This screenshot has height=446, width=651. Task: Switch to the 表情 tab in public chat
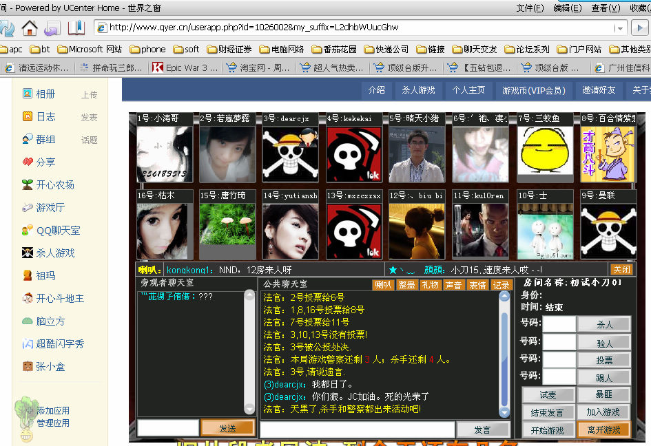pos(477,285)
